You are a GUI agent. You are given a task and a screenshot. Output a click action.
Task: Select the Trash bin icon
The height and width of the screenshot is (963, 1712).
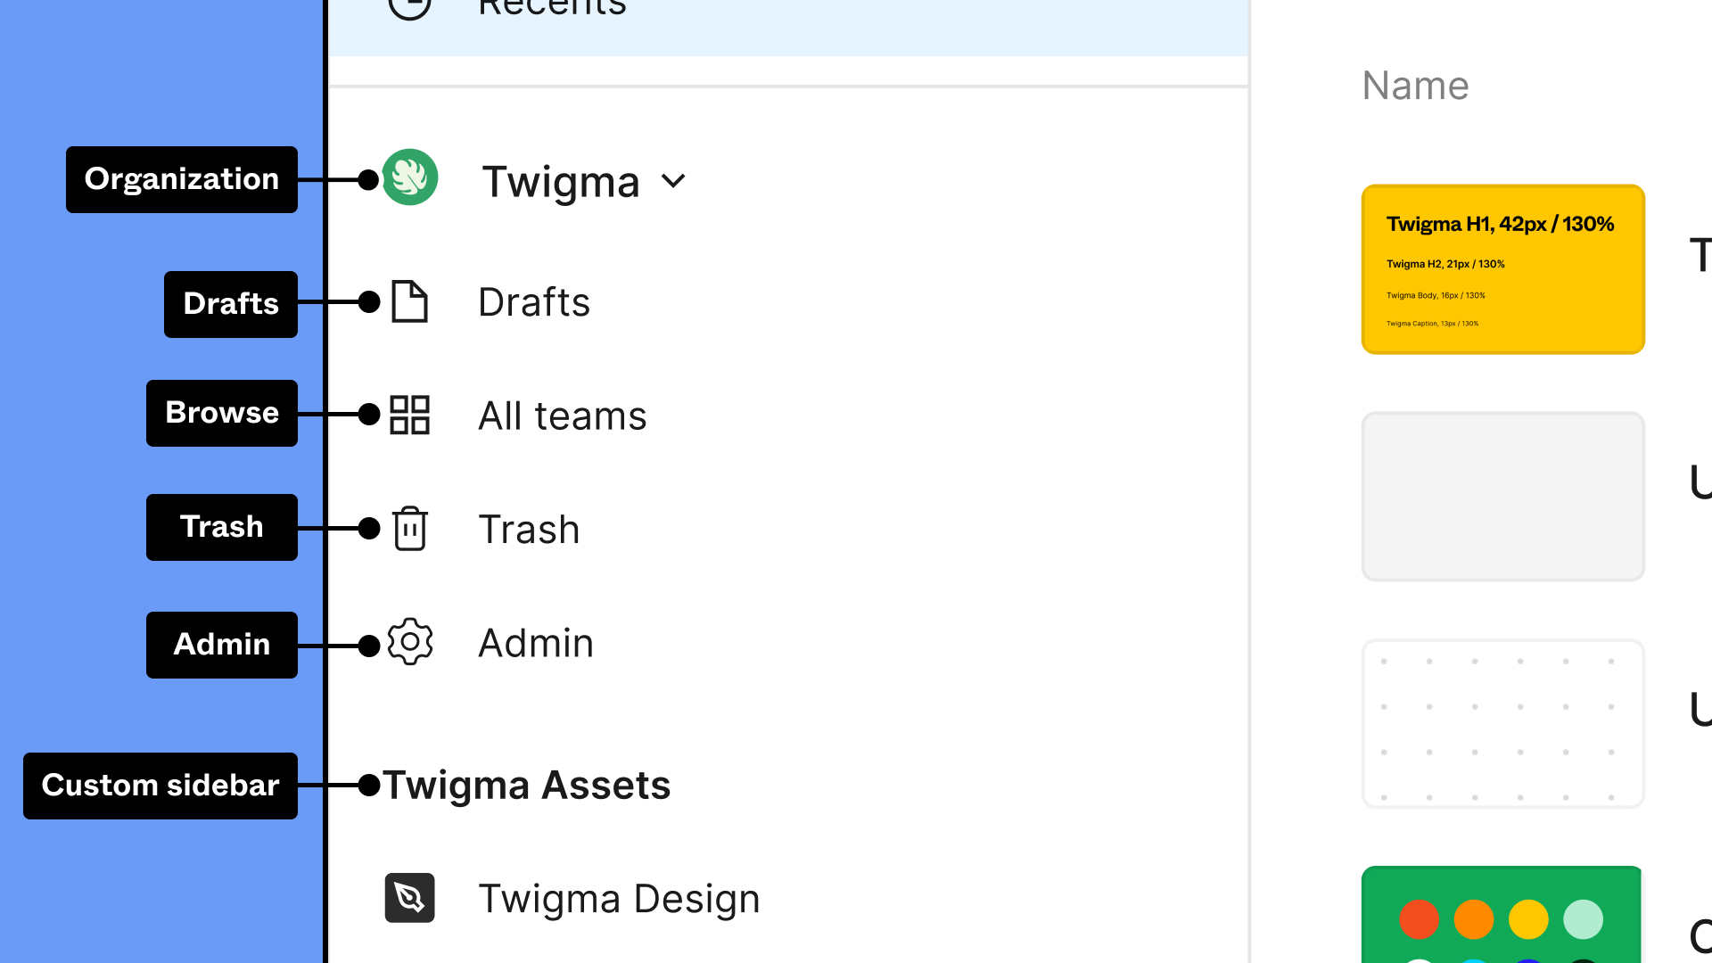[409, 527]
